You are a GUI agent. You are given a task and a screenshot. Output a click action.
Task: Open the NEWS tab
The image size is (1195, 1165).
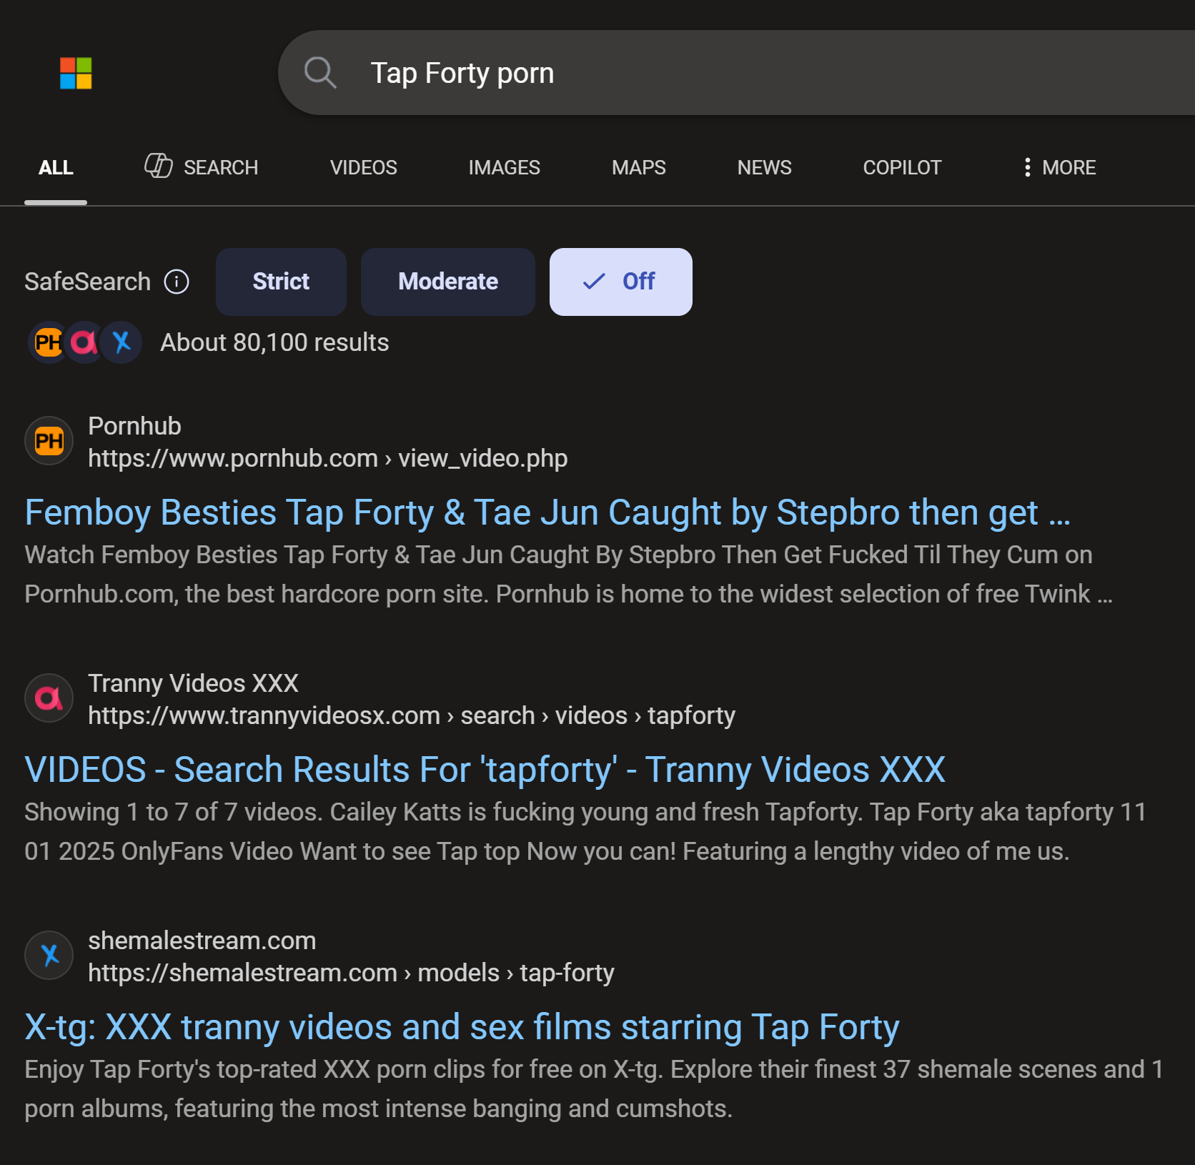point(764,167)
